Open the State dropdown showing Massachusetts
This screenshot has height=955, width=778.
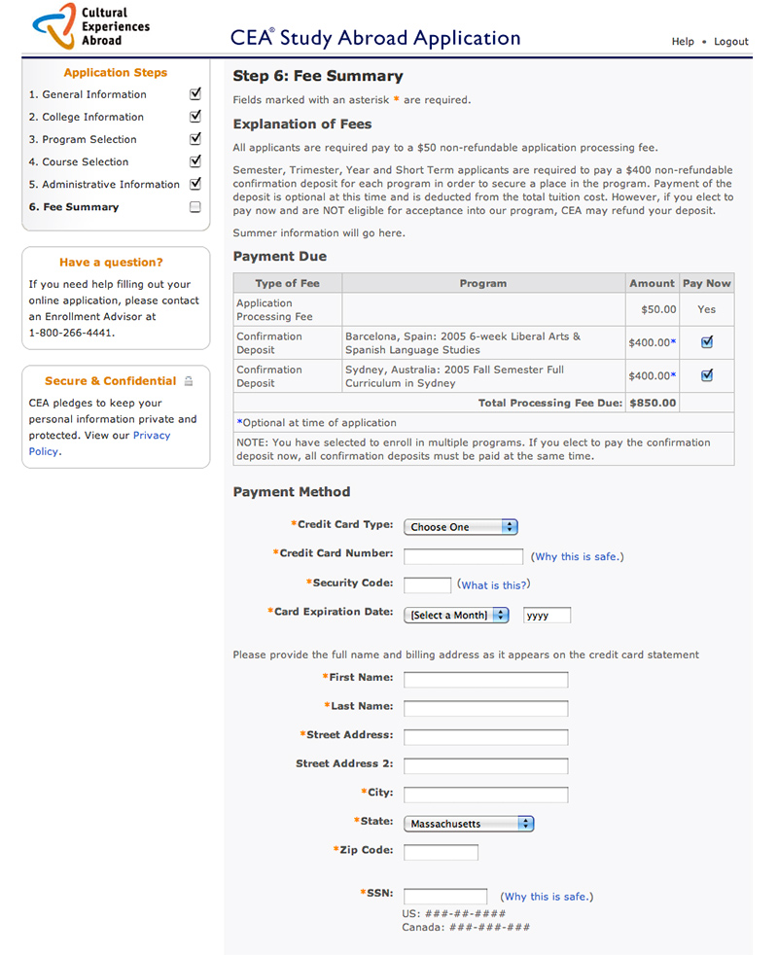point(469,824)
